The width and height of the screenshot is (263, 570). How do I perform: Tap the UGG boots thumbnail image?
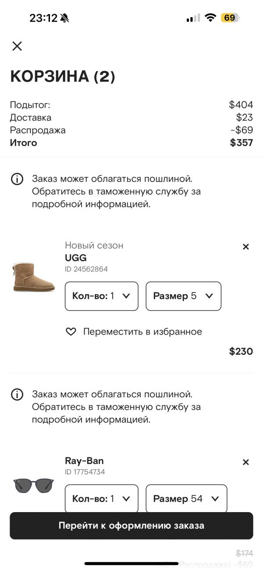point(32,276)
